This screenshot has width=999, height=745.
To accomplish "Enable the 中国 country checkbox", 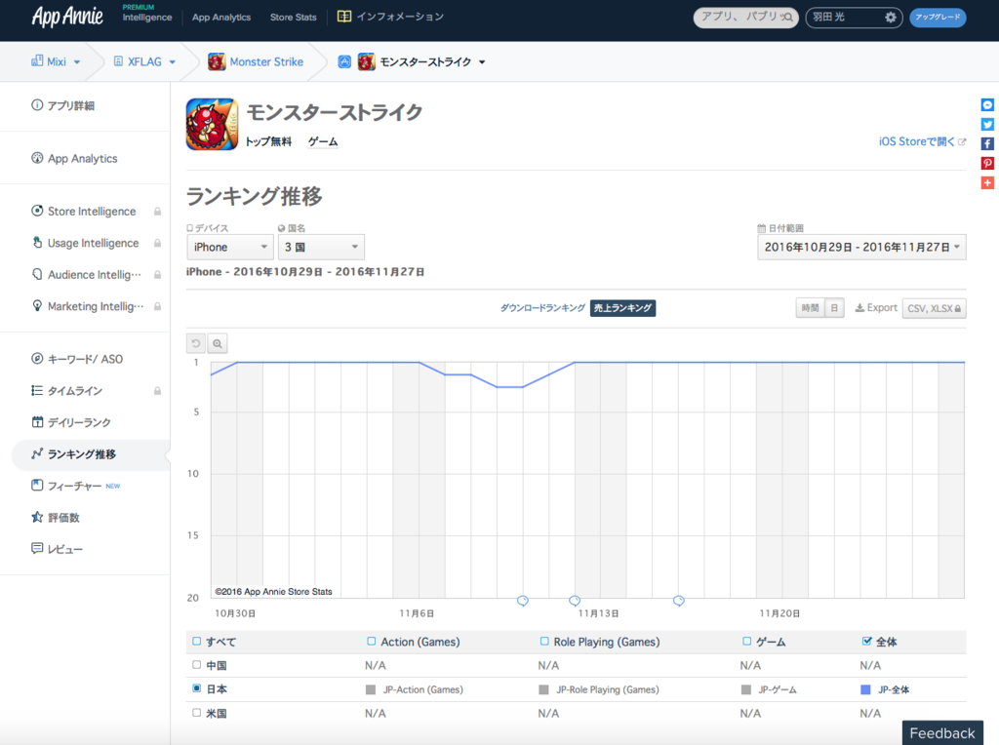I will 197,665.
